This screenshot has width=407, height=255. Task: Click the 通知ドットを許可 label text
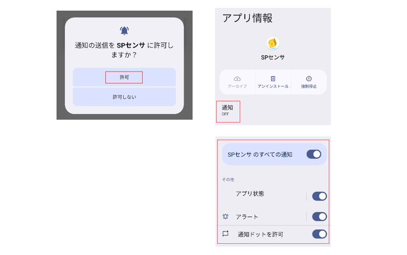coord(260,234)
